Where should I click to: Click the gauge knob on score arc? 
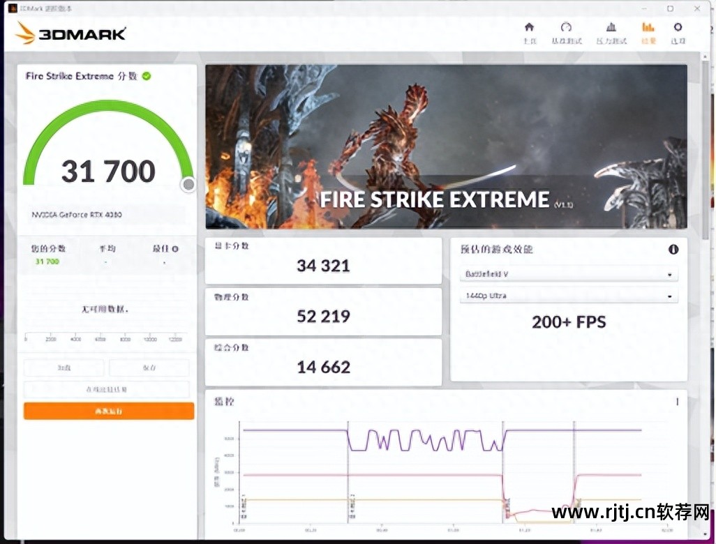point(188,184)
